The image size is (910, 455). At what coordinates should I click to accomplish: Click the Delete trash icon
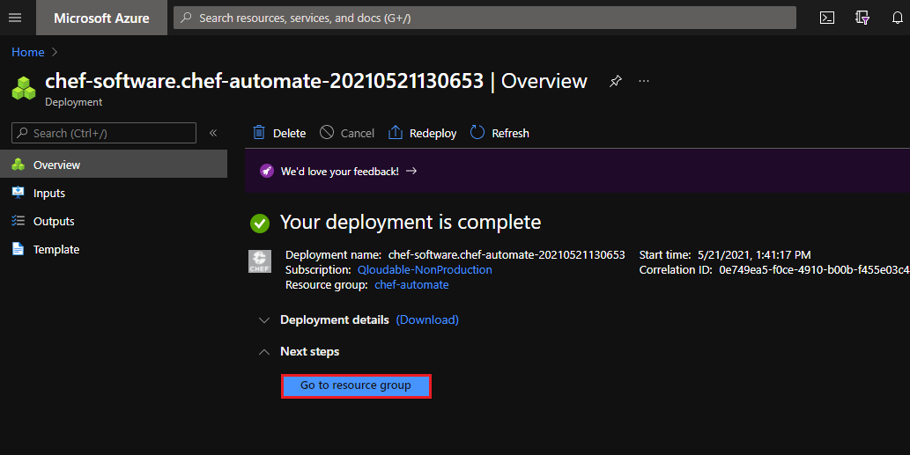(259, 133)
